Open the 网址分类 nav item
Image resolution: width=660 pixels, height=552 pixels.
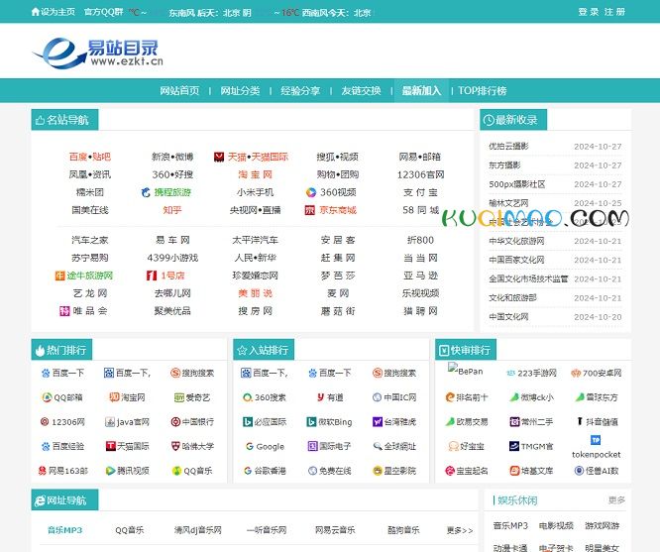[240, 90]
